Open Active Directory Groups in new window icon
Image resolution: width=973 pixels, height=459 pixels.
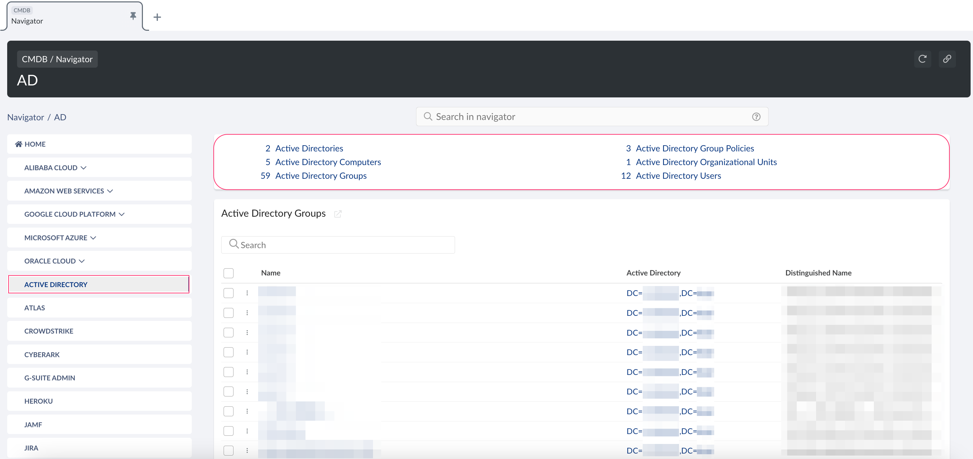(338, 214)
